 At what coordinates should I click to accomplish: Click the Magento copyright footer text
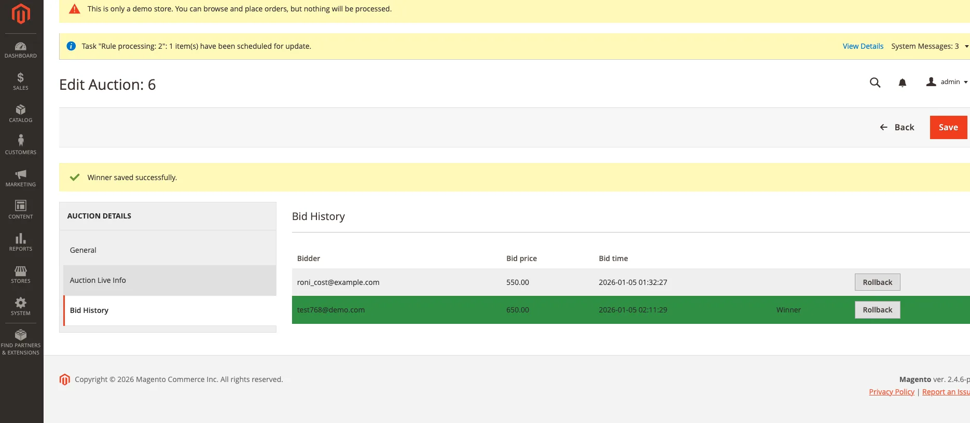pos(179,379)
